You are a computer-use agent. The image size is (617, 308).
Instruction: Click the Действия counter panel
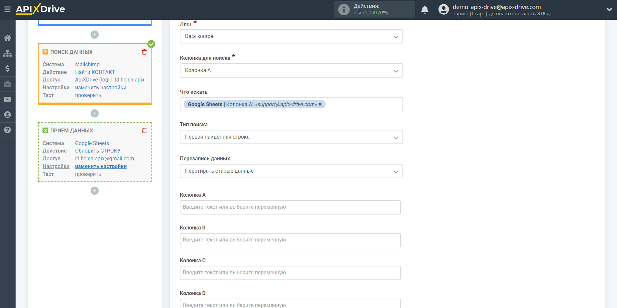375,9
